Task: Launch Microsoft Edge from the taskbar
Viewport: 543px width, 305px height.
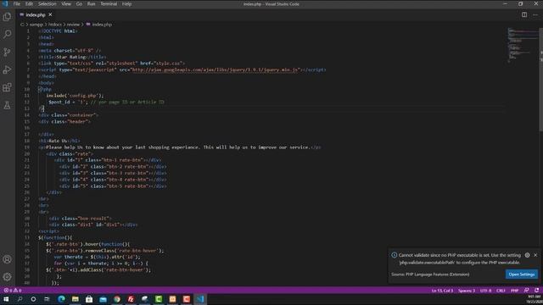Action: (61, 299)
